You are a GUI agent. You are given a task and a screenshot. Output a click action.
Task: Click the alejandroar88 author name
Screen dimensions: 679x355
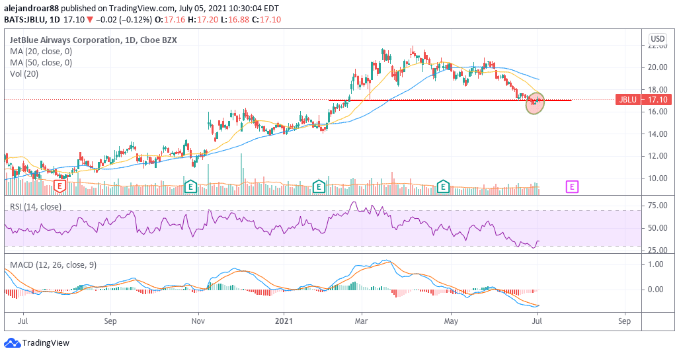coord(31,8)
